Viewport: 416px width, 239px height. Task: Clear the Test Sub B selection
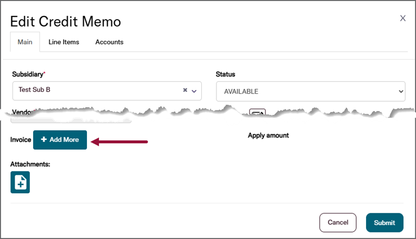coord(185,90)
